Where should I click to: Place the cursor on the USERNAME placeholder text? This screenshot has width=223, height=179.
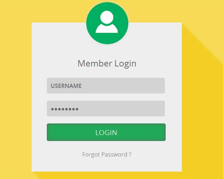[66, 86]
